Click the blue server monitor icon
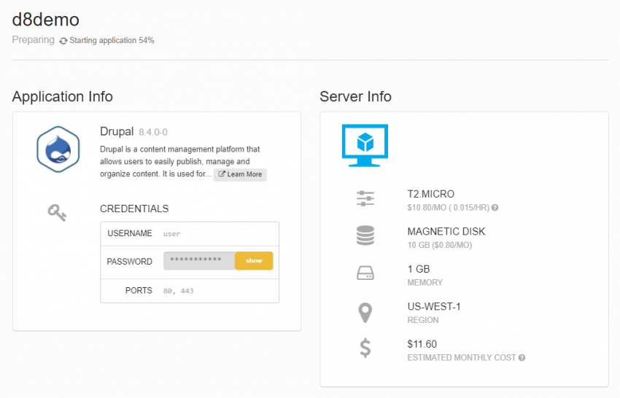 365,145
